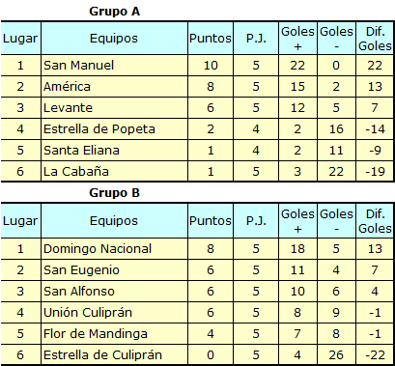Click the Puntos header in Grupo A
The width and height of the screenshot is (395, 366).
[x=211, y=39]
